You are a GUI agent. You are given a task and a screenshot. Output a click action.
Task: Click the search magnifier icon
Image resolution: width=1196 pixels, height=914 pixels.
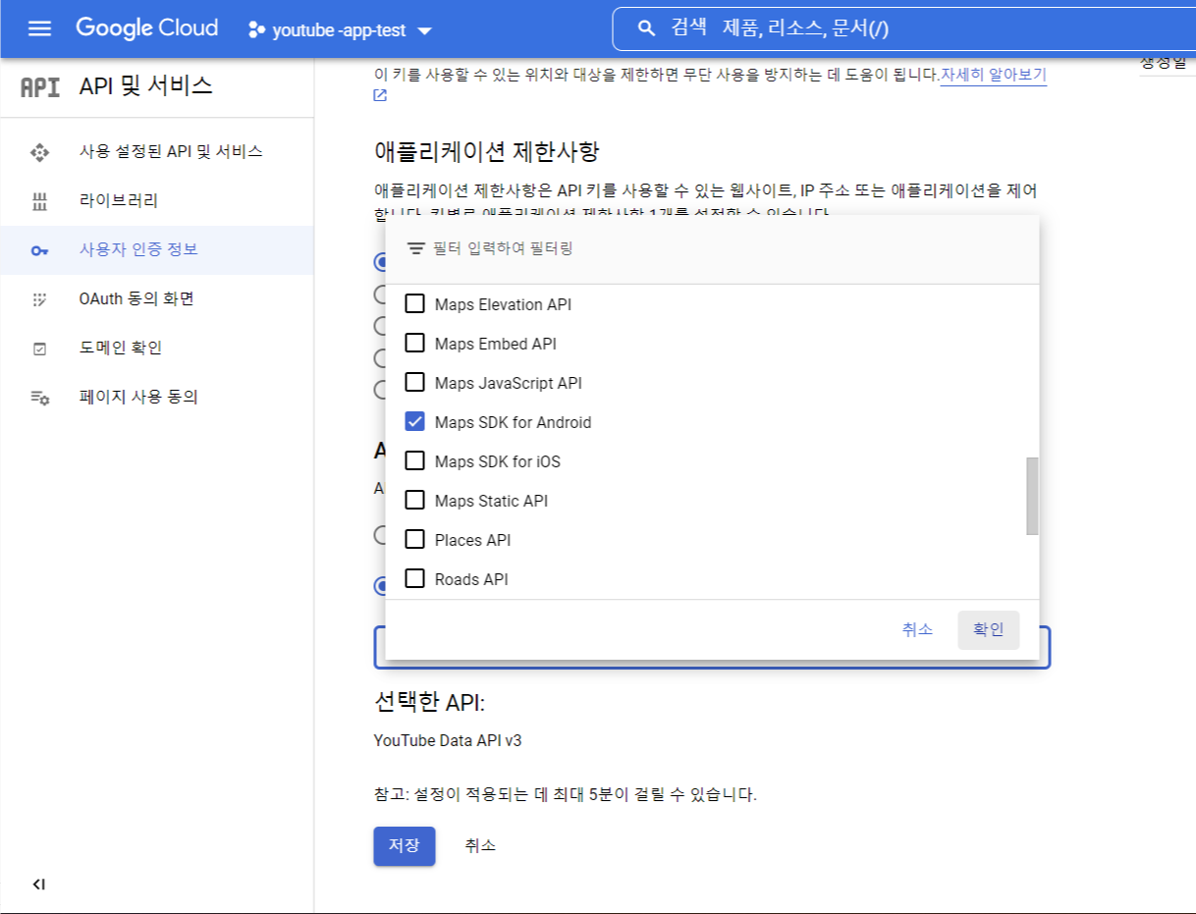[x=646, y=28]
